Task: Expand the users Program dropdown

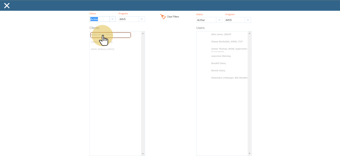Action: pyautogui.click(x=247, y=20)
